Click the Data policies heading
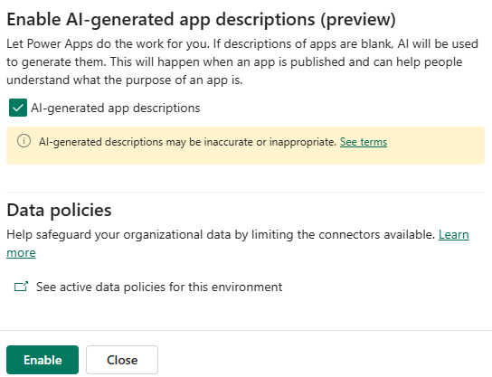Viewport: 492px width, 377px height. [59, 210]
